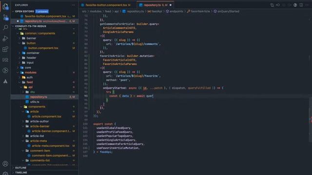Expand the TIMELINE section
The width and height of the screenshot is (312, 175).
point(21,173)
